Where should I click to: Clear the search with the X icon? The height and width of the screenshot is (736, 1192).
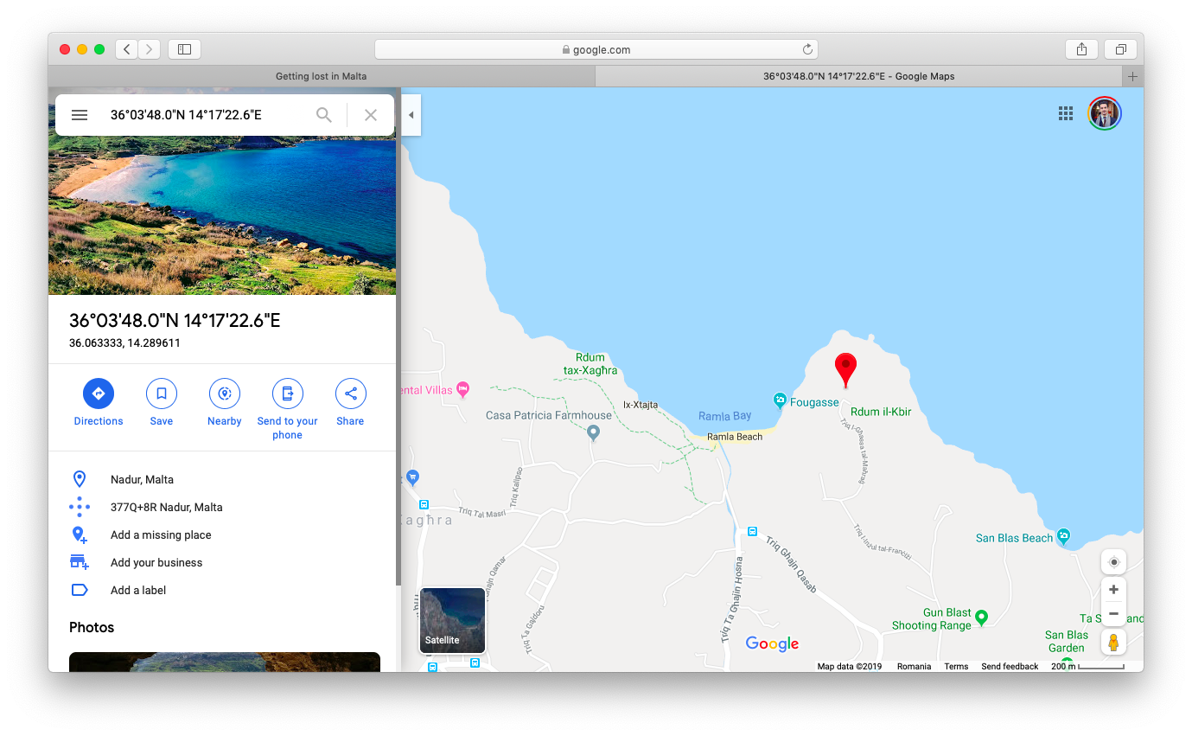(x=371, y=115)
